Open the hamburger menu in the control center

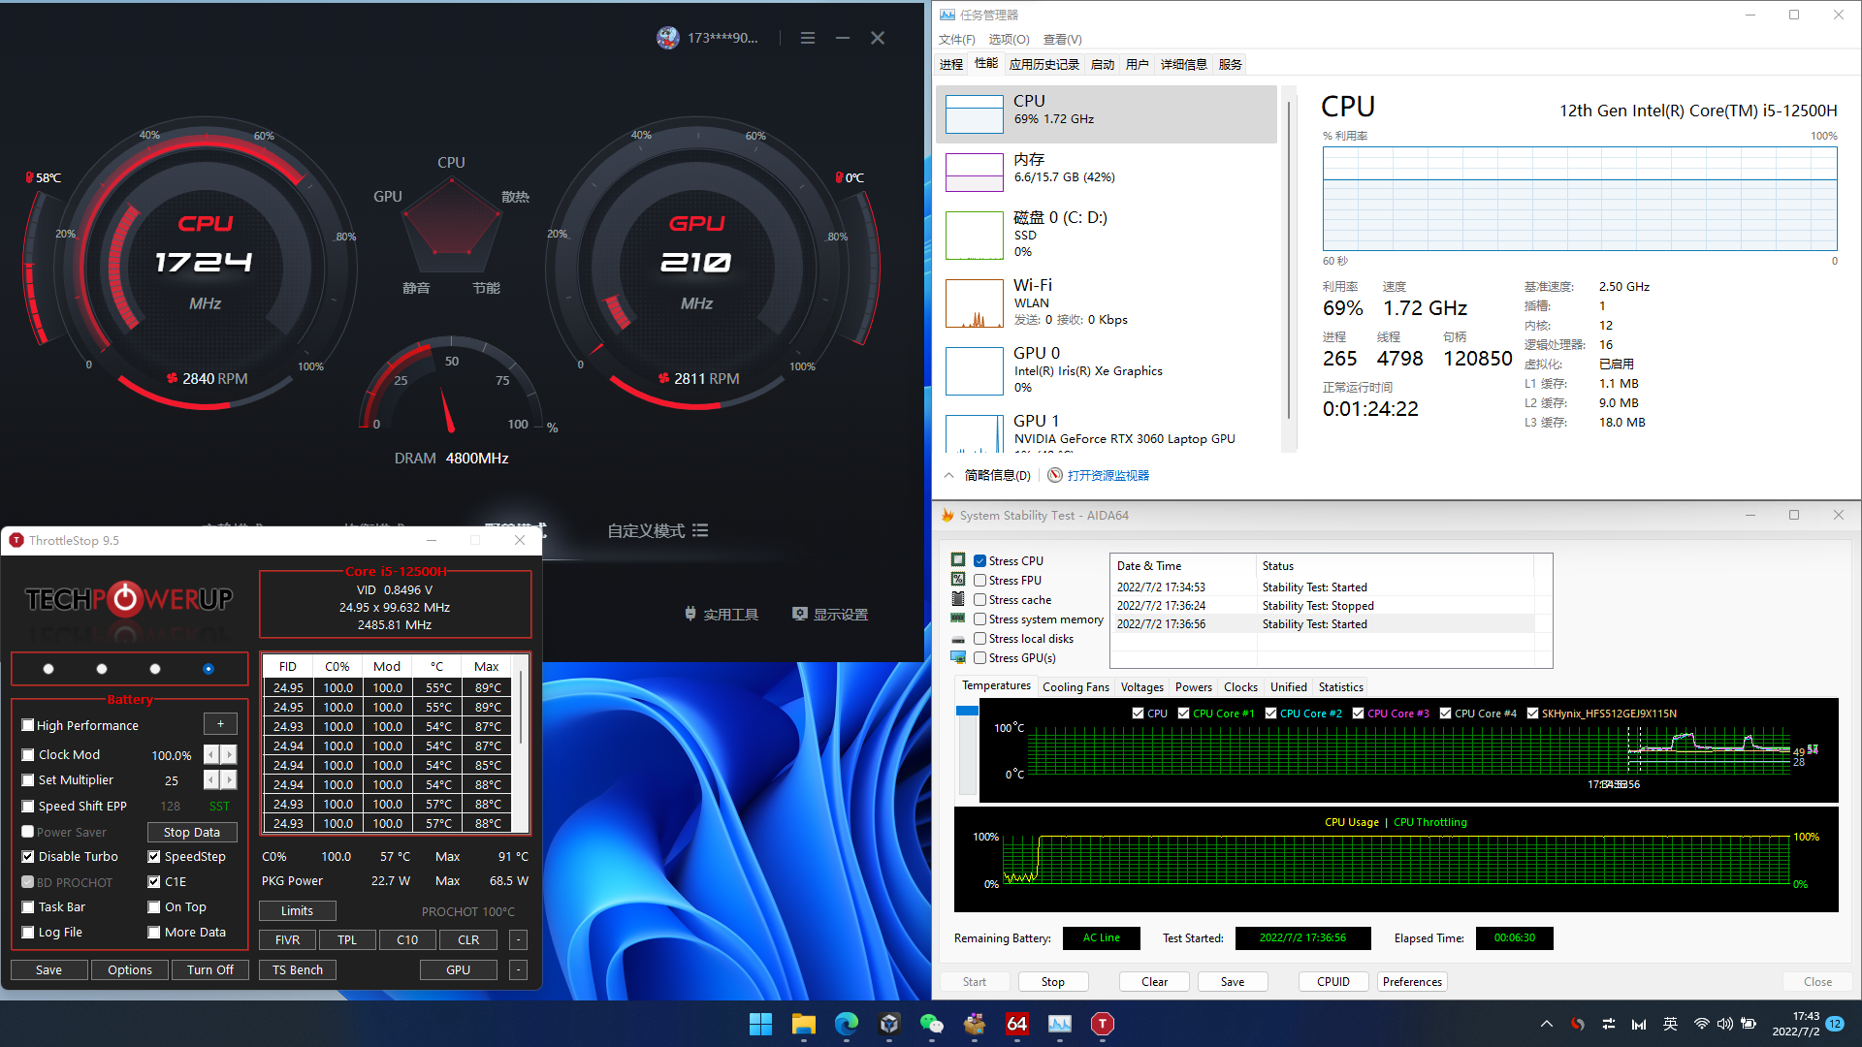[807, 38]
